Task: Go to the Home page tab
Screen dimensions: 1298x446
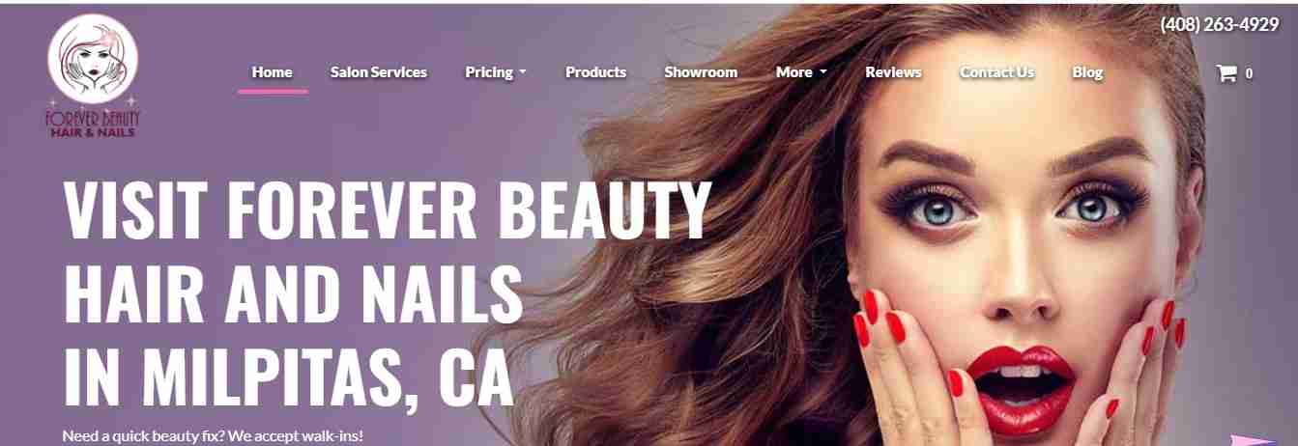Action: [273, 72]
